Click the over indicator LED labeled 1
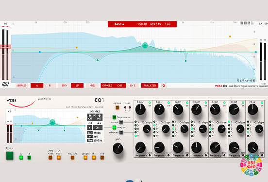The width and height of the screenshot is (268, 182). click(x=125, y=108)
